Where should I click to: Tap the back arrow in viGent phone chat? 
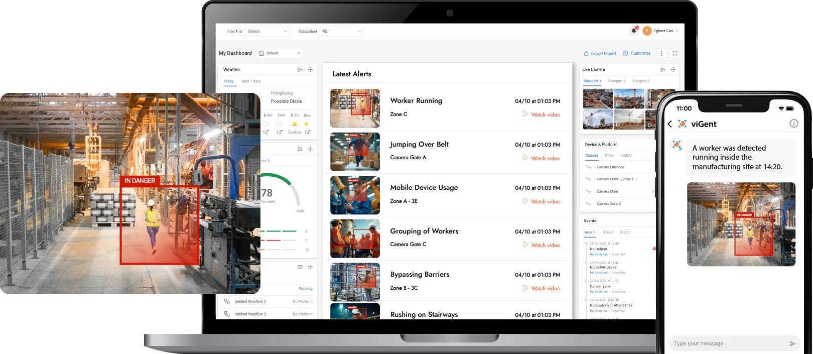coord(669,124)
